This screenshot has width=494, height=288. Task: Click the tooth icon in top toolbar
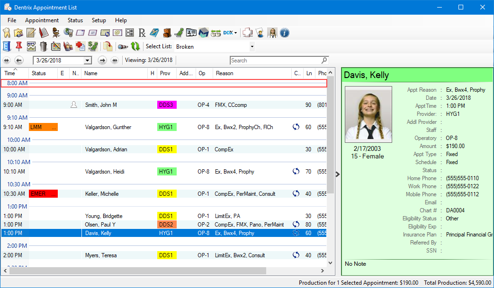pyautogui.click(x=7, y=33)
